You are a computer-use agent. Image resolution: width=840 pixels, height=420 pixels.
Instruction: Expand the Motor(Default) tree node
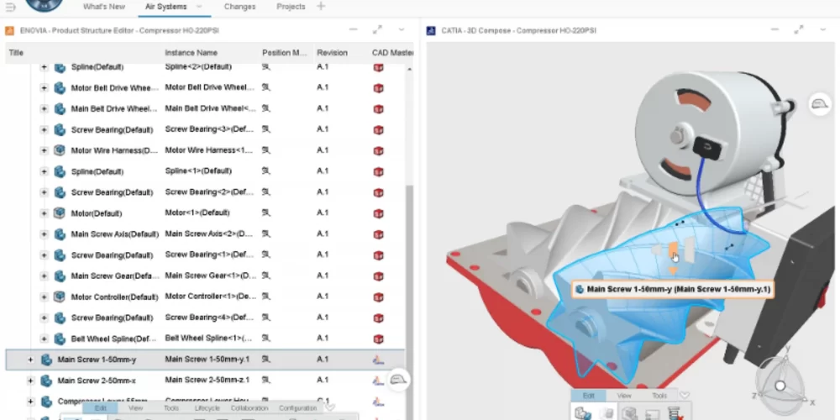[x=44, y=213]
